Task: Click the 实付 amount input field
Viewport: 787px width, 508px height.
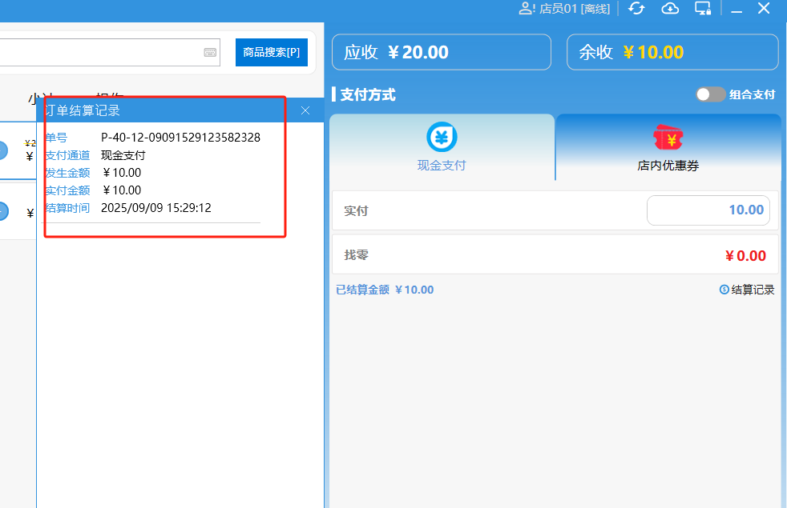Action: click(x=708, y=210)
